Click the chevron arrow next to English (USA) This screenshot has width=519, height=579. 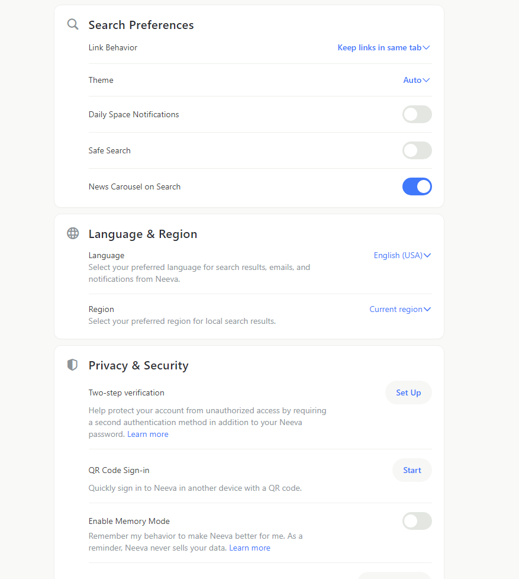click(427, 256)
